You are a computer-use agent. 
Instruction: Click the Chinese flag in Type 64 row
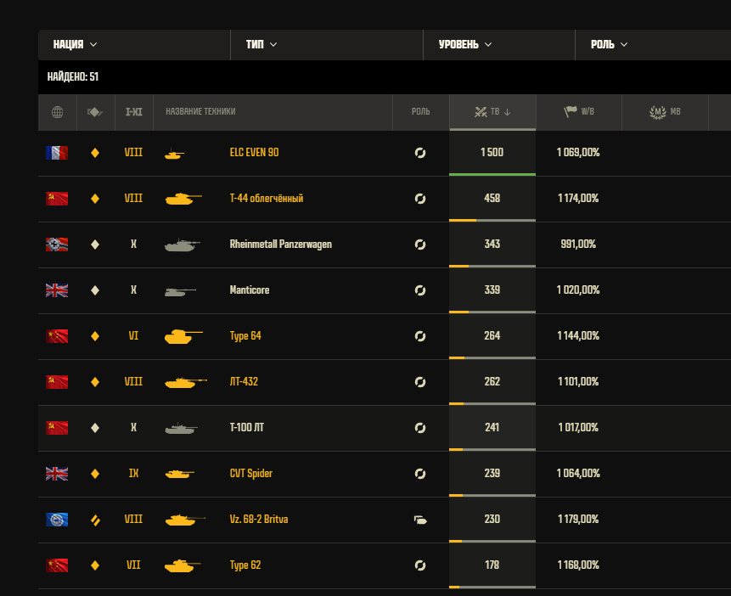(x=57, y=335)
